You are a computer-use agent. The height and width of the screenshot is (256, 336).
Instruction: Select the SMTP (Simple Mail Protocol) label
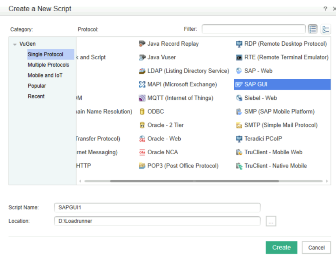click(x=281, y=125)
